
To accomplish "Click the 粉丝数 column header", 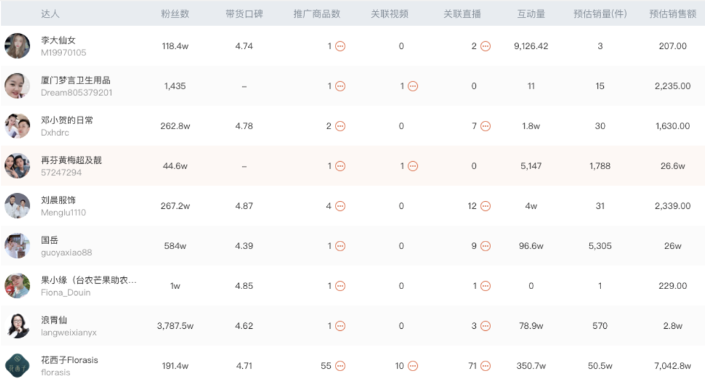I will coord(175,14).
